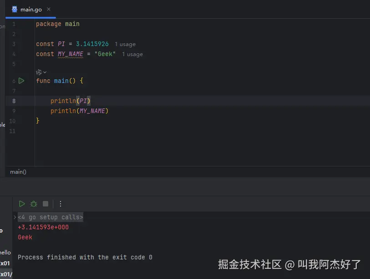Expand the AI actions chevron above func main

point(45,72)
